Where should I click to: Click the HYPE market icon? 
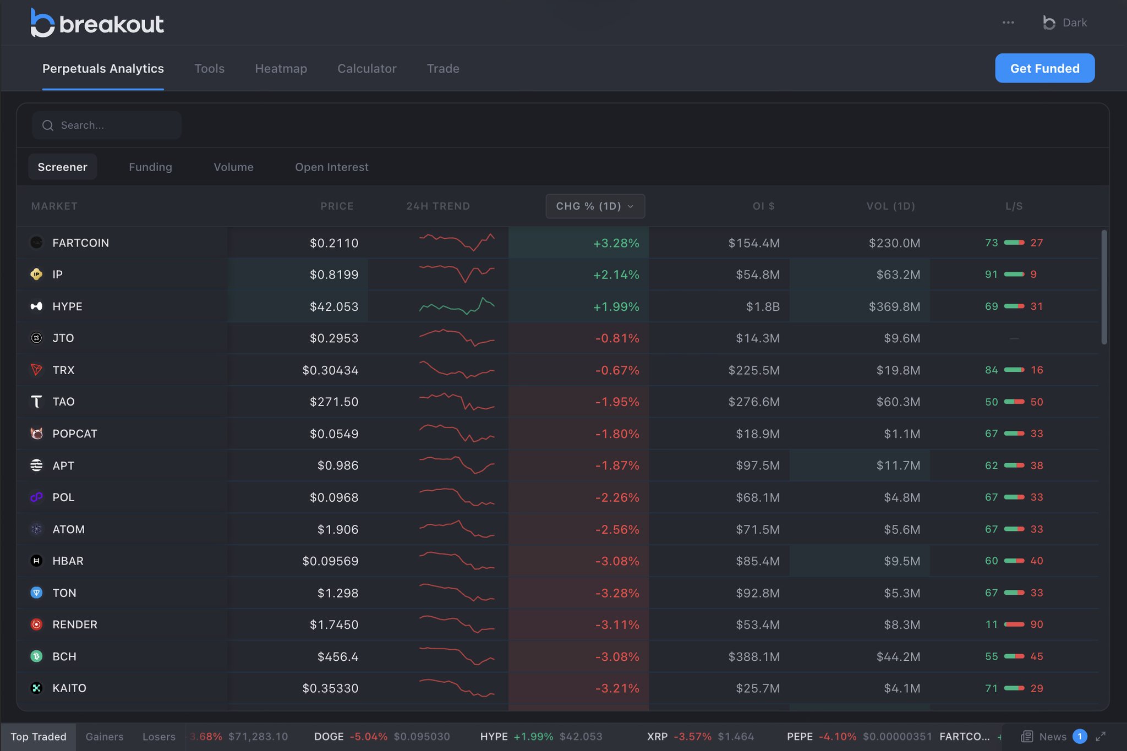pos(36,306)
